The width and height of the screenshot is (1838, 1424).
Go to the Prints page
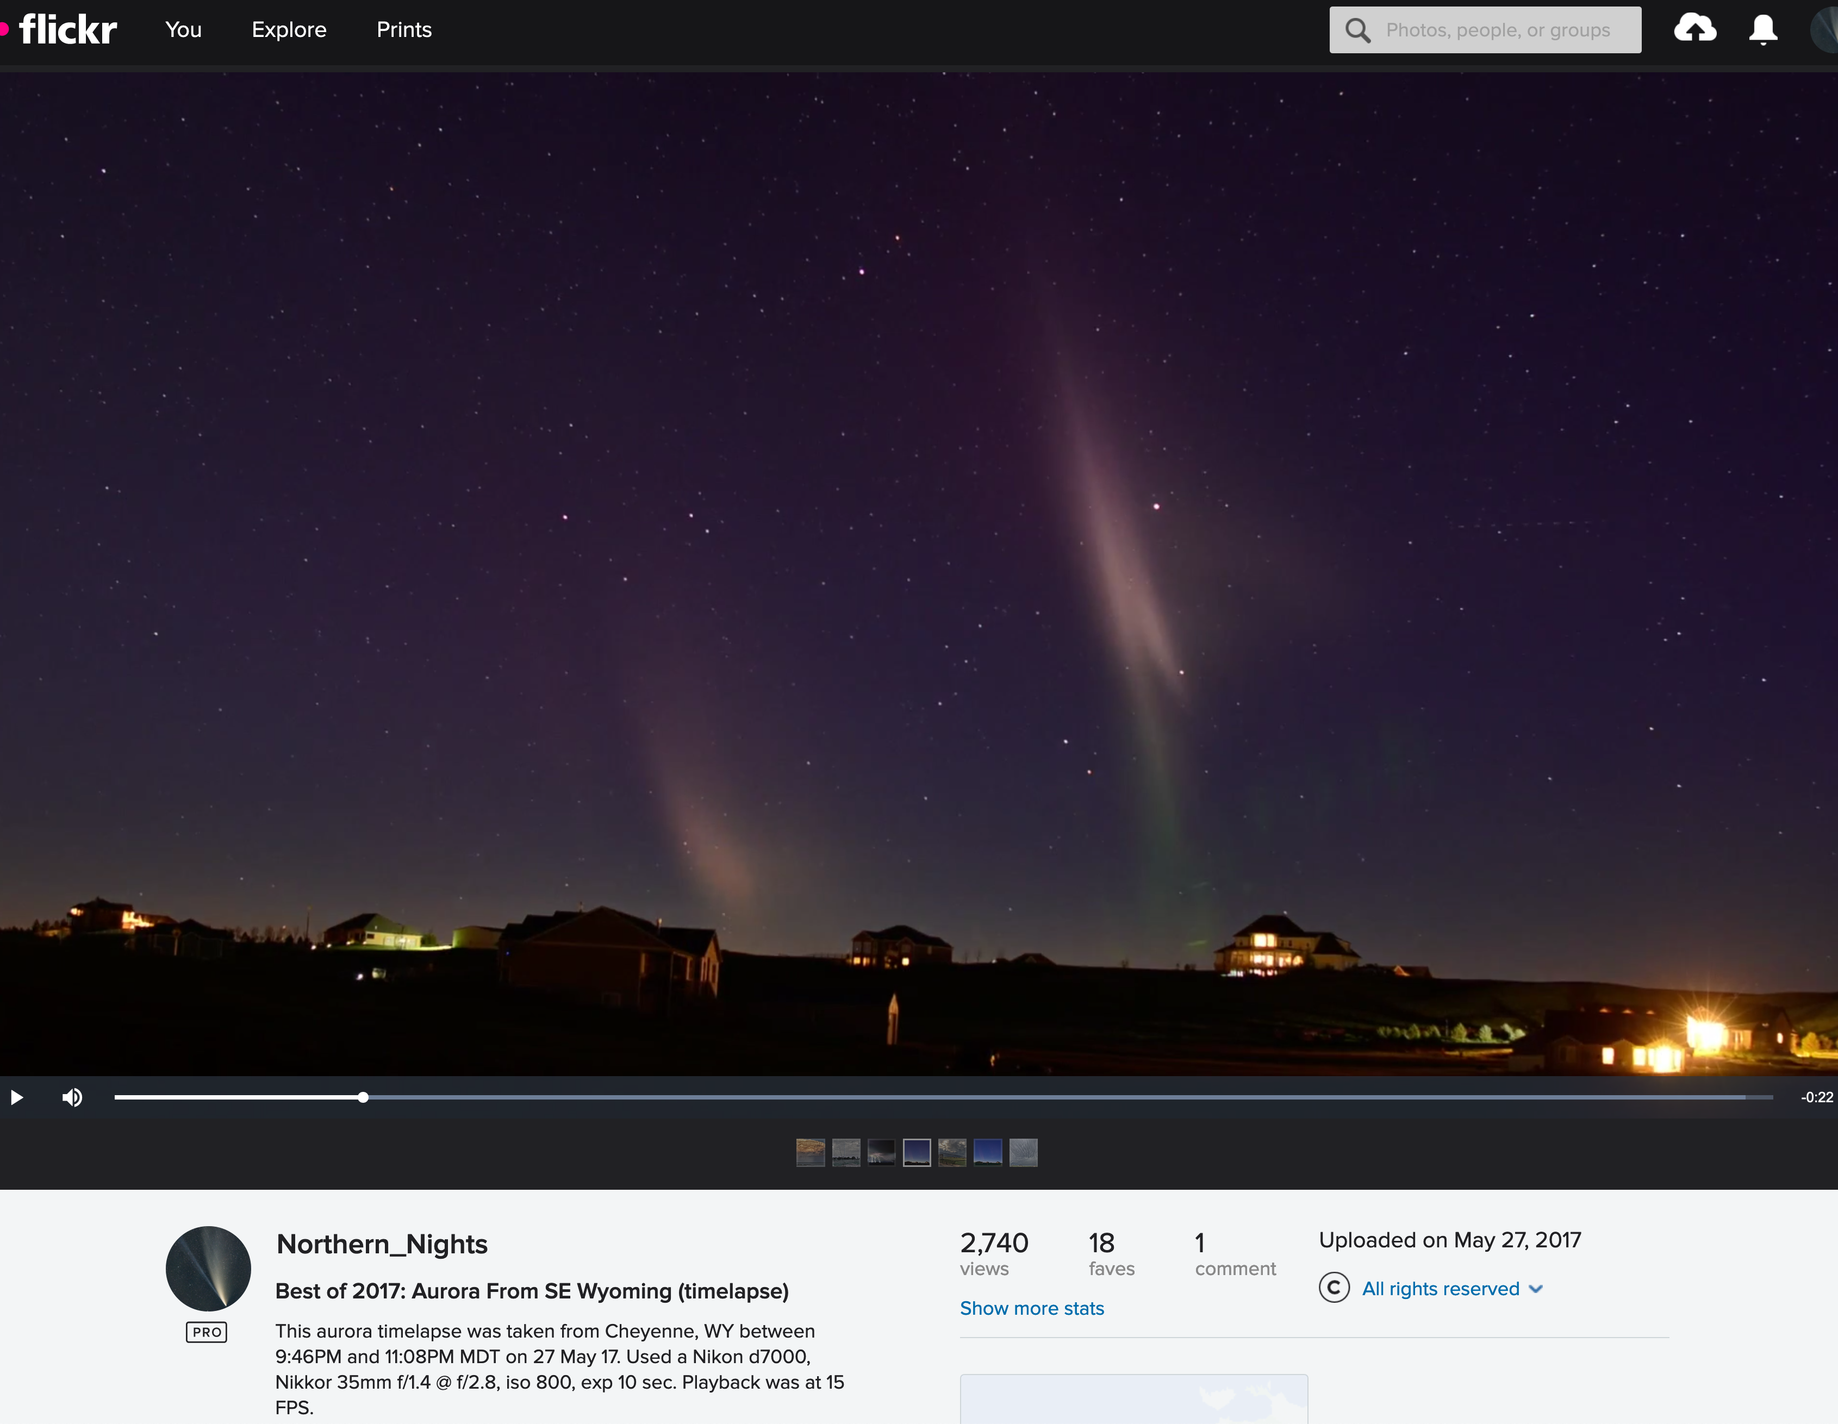point(404,29)
